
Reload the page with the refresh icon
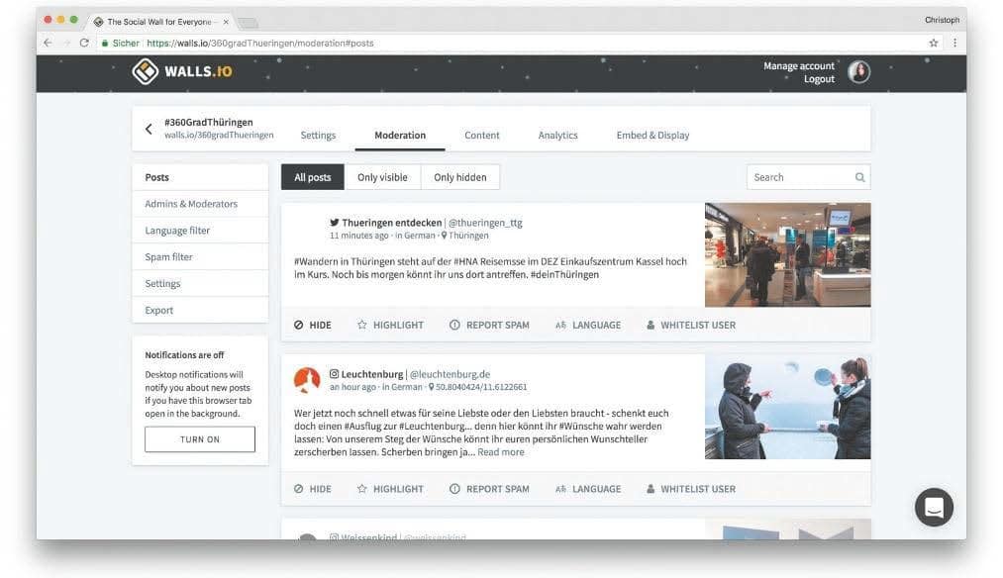pyautogui.click(x=84, y=43)
